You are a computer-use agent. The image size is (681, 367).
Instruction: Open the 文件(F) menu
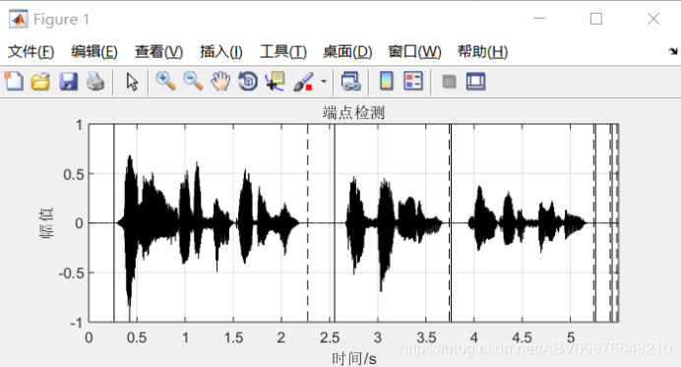tap(31, 52)
